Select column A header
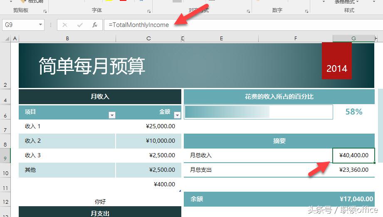Screen dimensions: 383x217 click(15, 39)
